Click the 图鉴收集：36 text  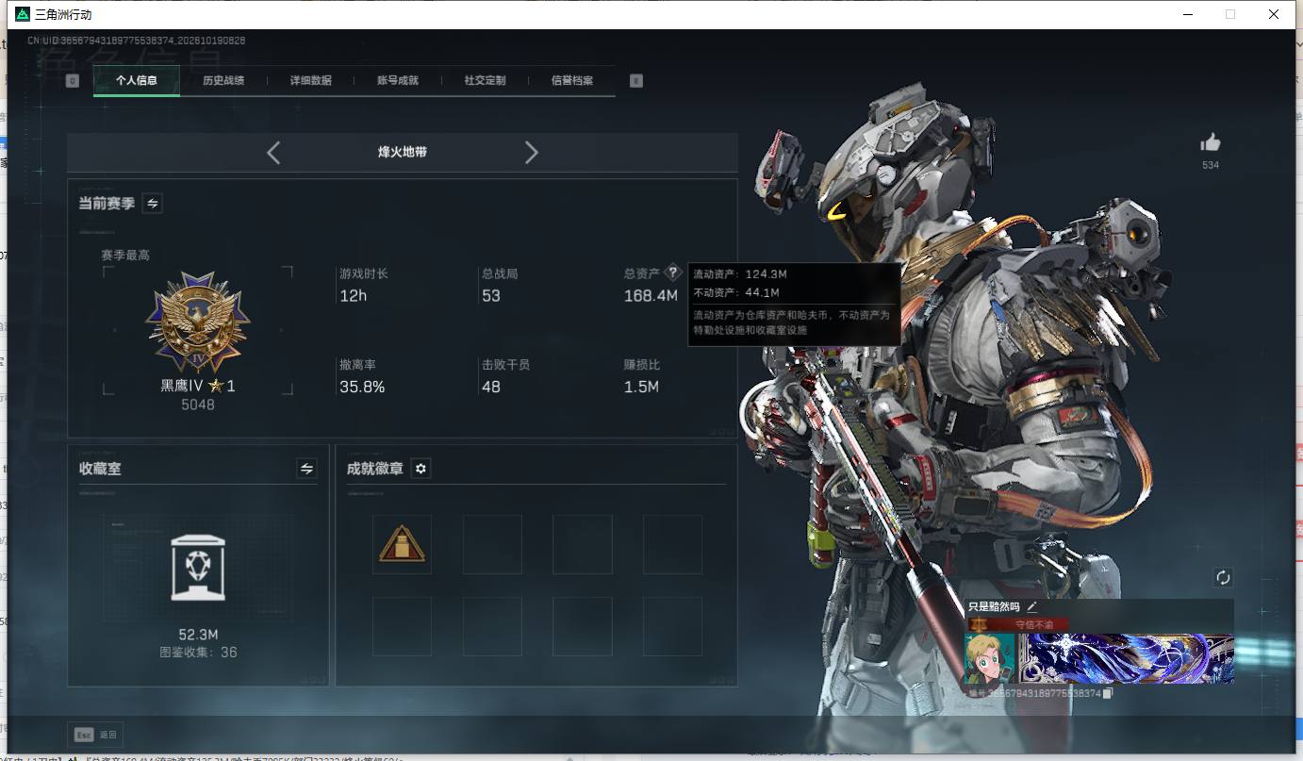[x=198, y=652]
